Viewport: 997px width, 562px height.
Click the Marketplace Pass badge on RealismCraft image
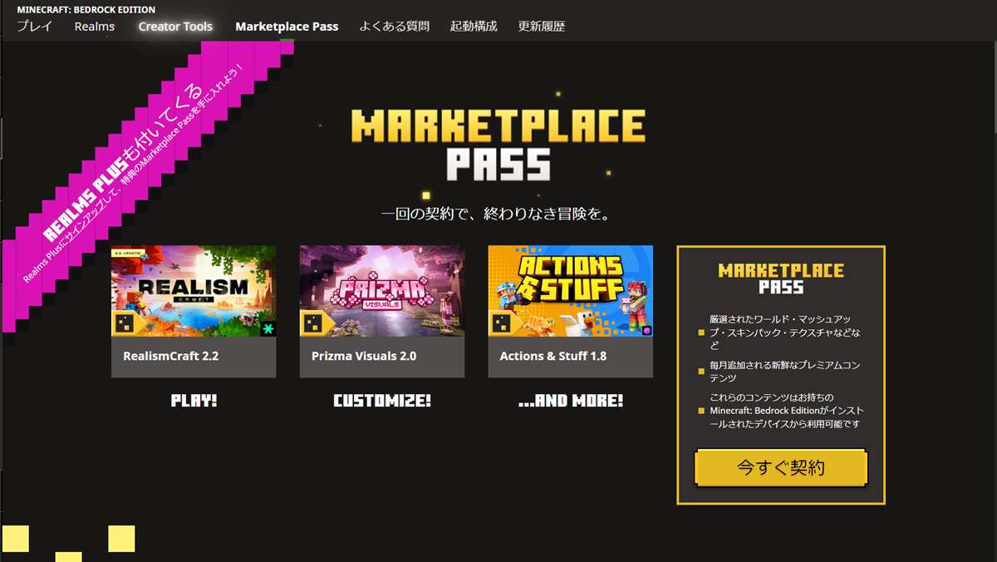click(x=127, y=323)
